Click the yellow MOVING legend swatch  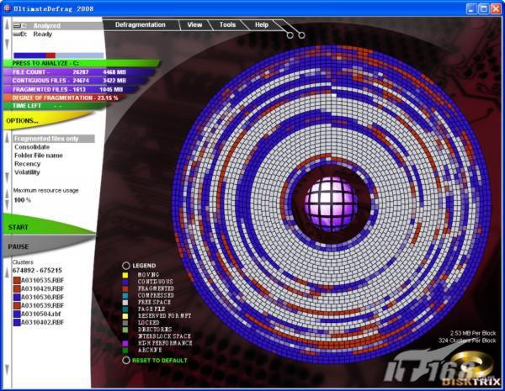pyautogui.click(x=125, y=275)
